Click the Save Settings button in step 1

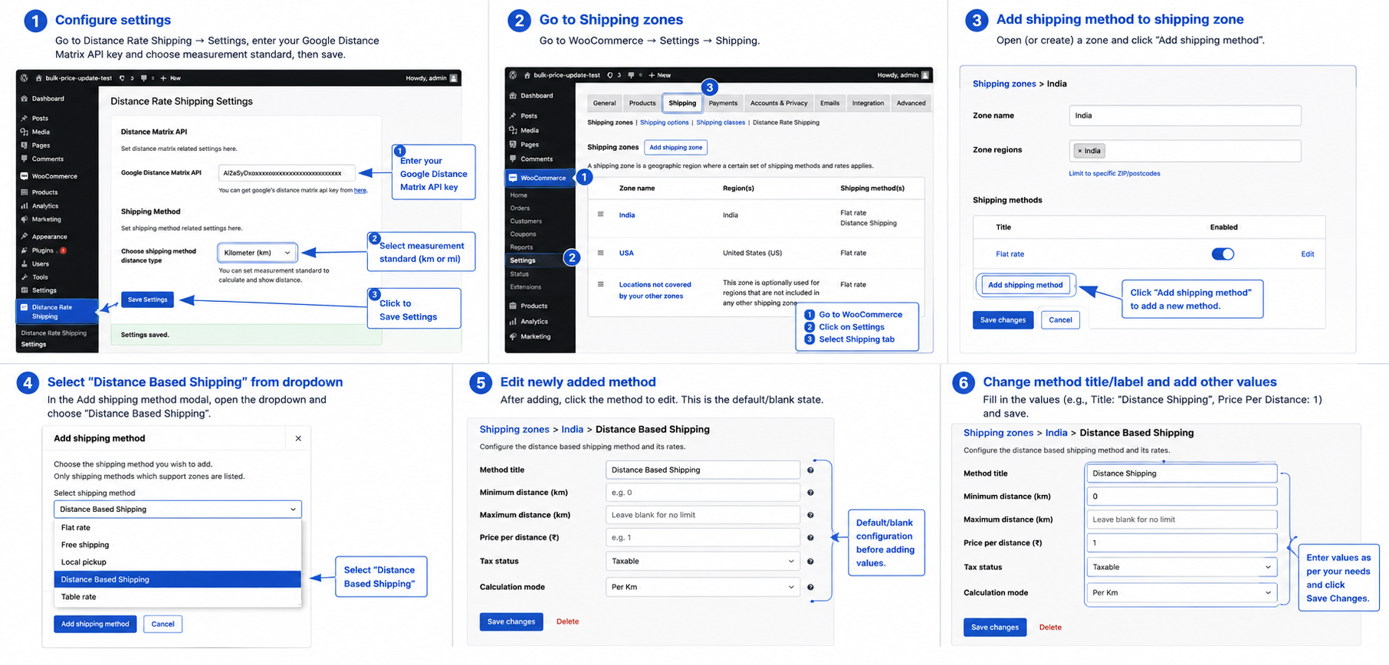[x=147, y=300]
